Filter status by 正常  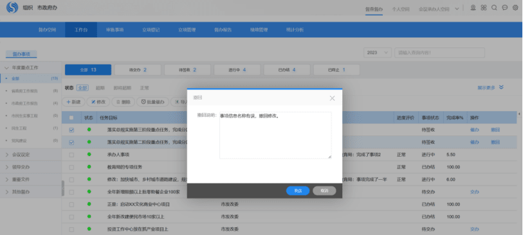145,88
